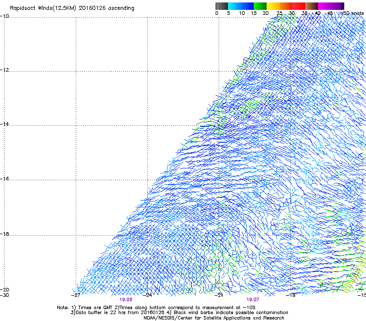
Task: Click the '-10' latitude label on left axis
Action: tap(4, 16)
